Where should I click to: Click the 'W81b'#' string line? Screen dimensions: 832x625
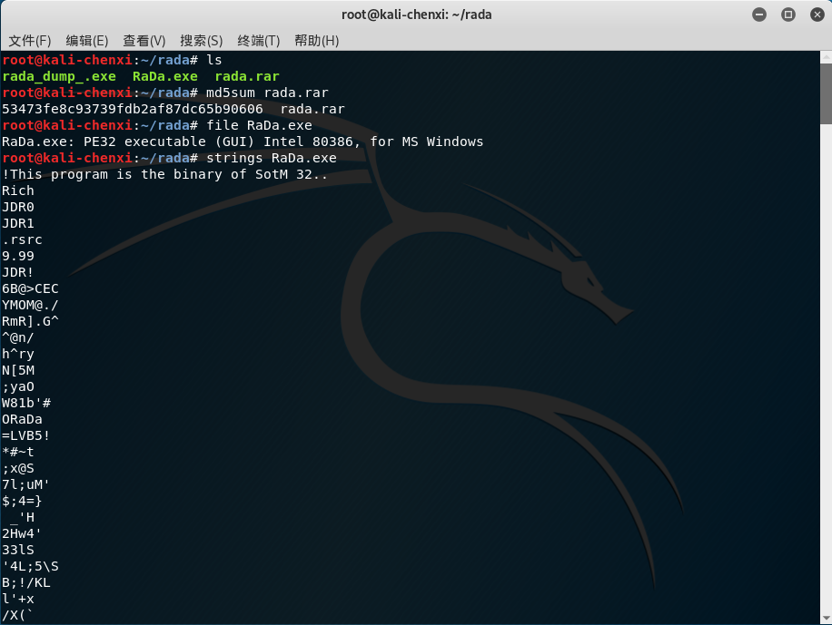[26, 404]
